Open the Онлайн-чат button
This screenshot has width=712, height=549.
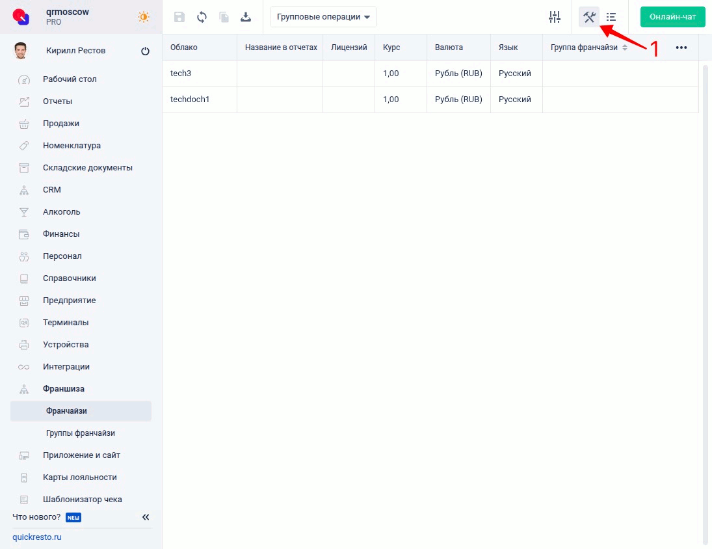tap(672, 17)
